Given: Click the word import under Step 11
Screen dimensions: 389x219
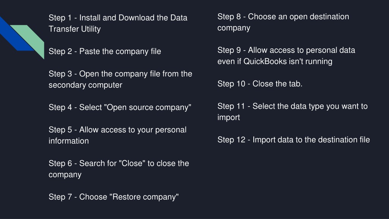Looking at the screenshot, I should pyautogui.click(x=228, y=117).
